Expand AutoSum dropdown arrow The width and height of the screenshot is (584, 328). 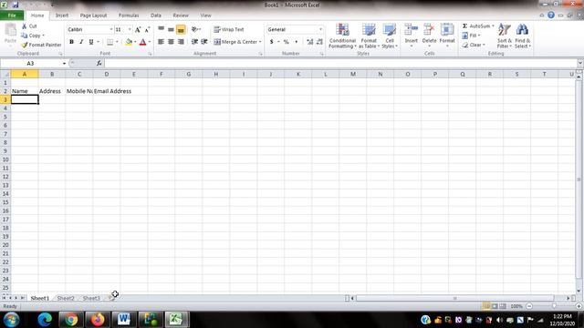tap(493, 26)
